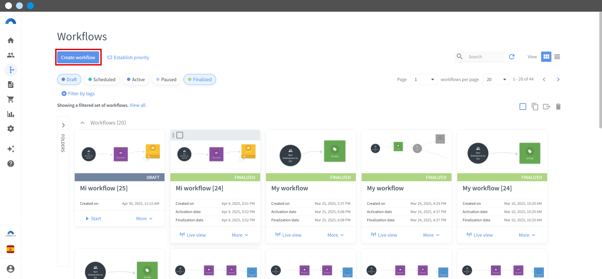Click the DRAFT status banner
Image resolution: width=602 pixels, height=279 pixels.
[120, 177]
